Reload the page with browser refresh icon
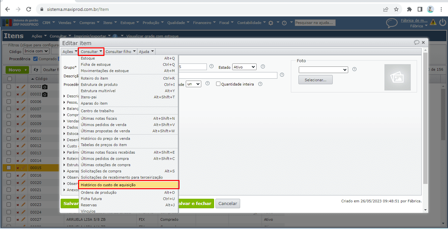 click(29, 9)
